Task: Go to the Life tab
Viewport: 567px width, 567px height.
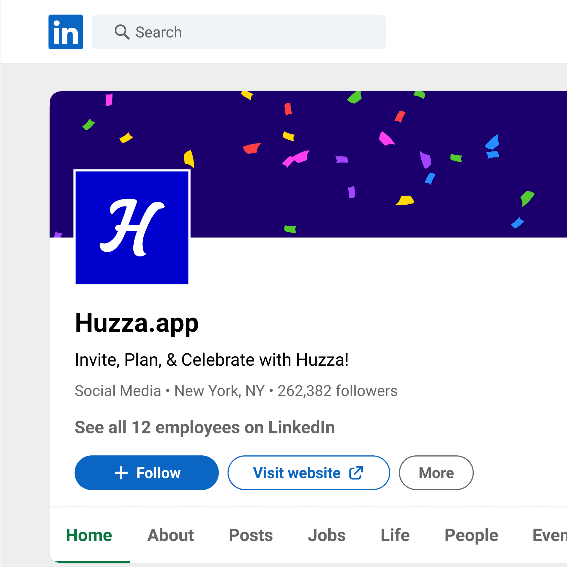Action: 395,535
